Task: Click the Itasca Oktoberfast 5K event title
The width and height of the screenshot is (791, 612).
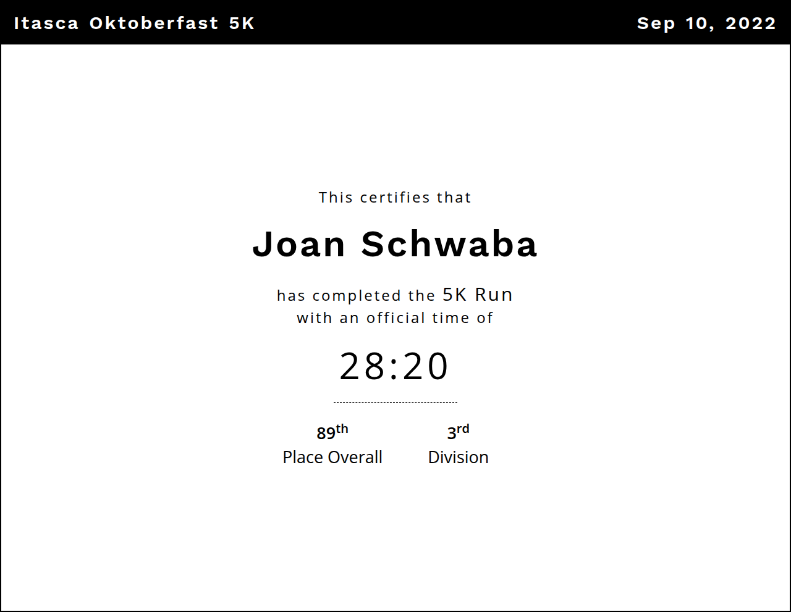Action: click(x=134, y=23)
